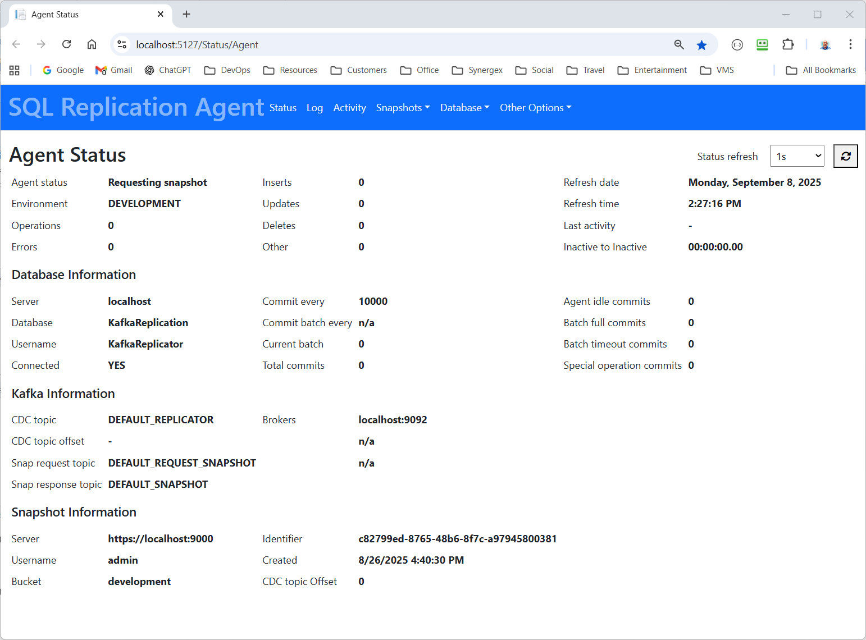Click the browser home icon

[92, 44]
